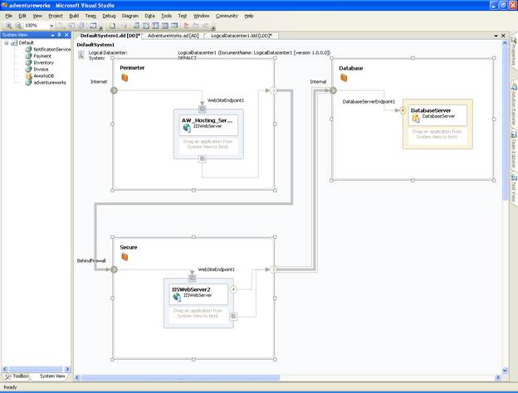Click the DatabaseServer database icon
The width and height of the screenshot is (518, 393).
click(416, 118)
